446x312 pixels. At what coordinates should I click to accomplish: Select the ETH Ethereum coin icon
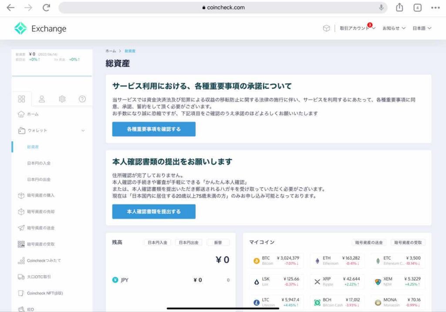coord(317,261)
